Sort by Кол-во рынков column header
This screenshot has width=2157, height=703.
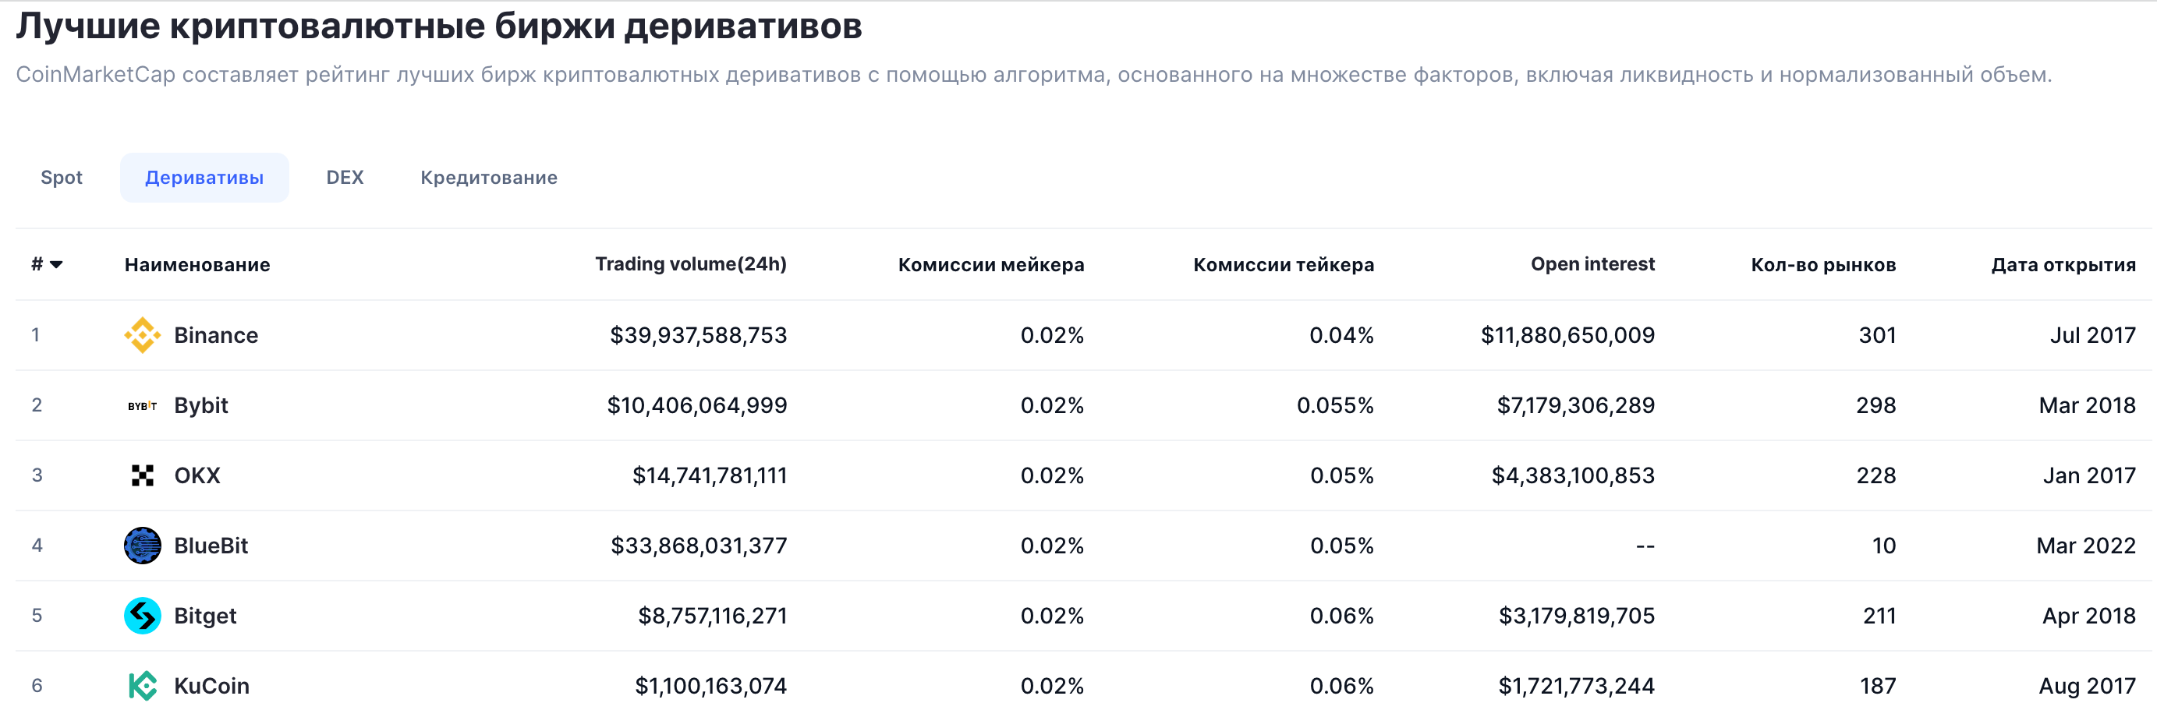pyautogui.click(x=1823, y=265)
